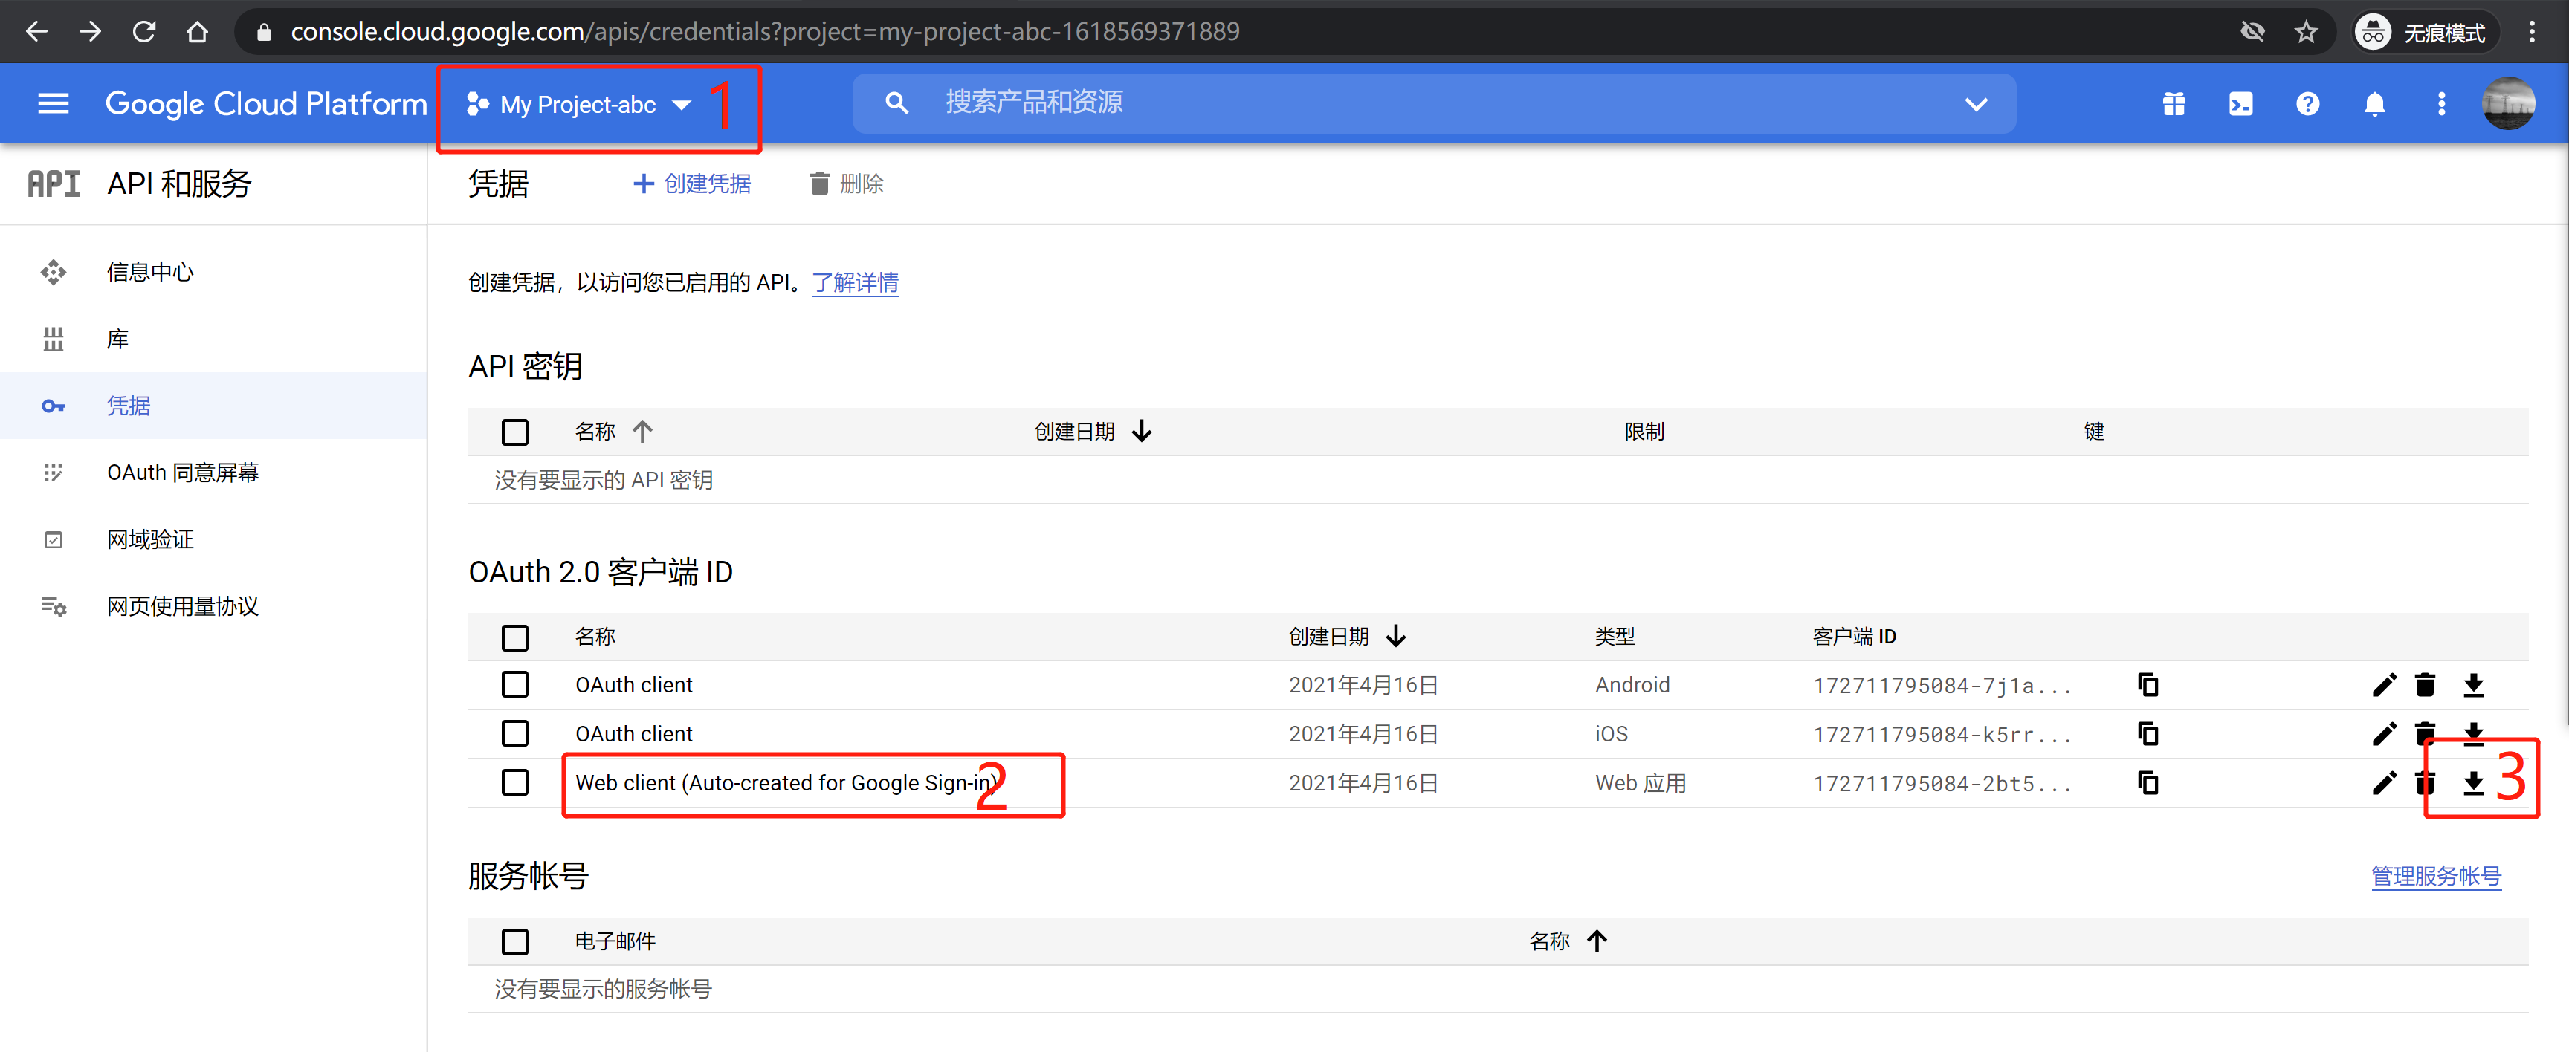Open the hamburger navigation menu

53,104
